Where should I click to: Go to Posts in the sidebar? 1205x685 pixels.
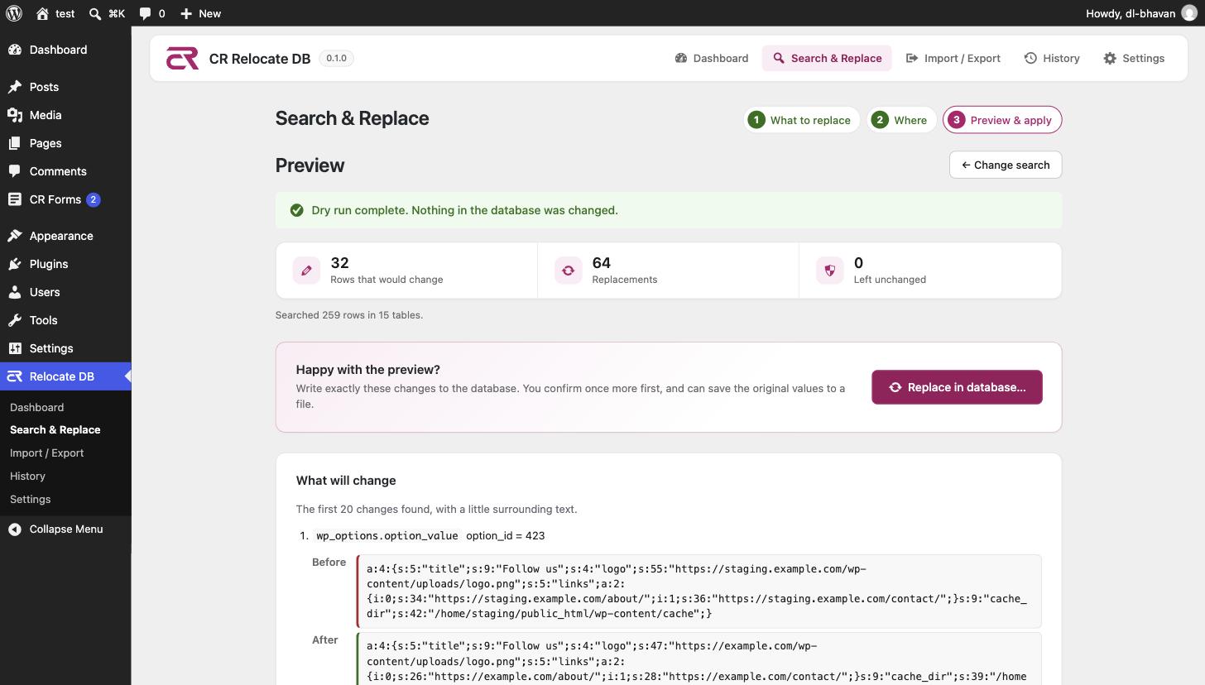65,87
